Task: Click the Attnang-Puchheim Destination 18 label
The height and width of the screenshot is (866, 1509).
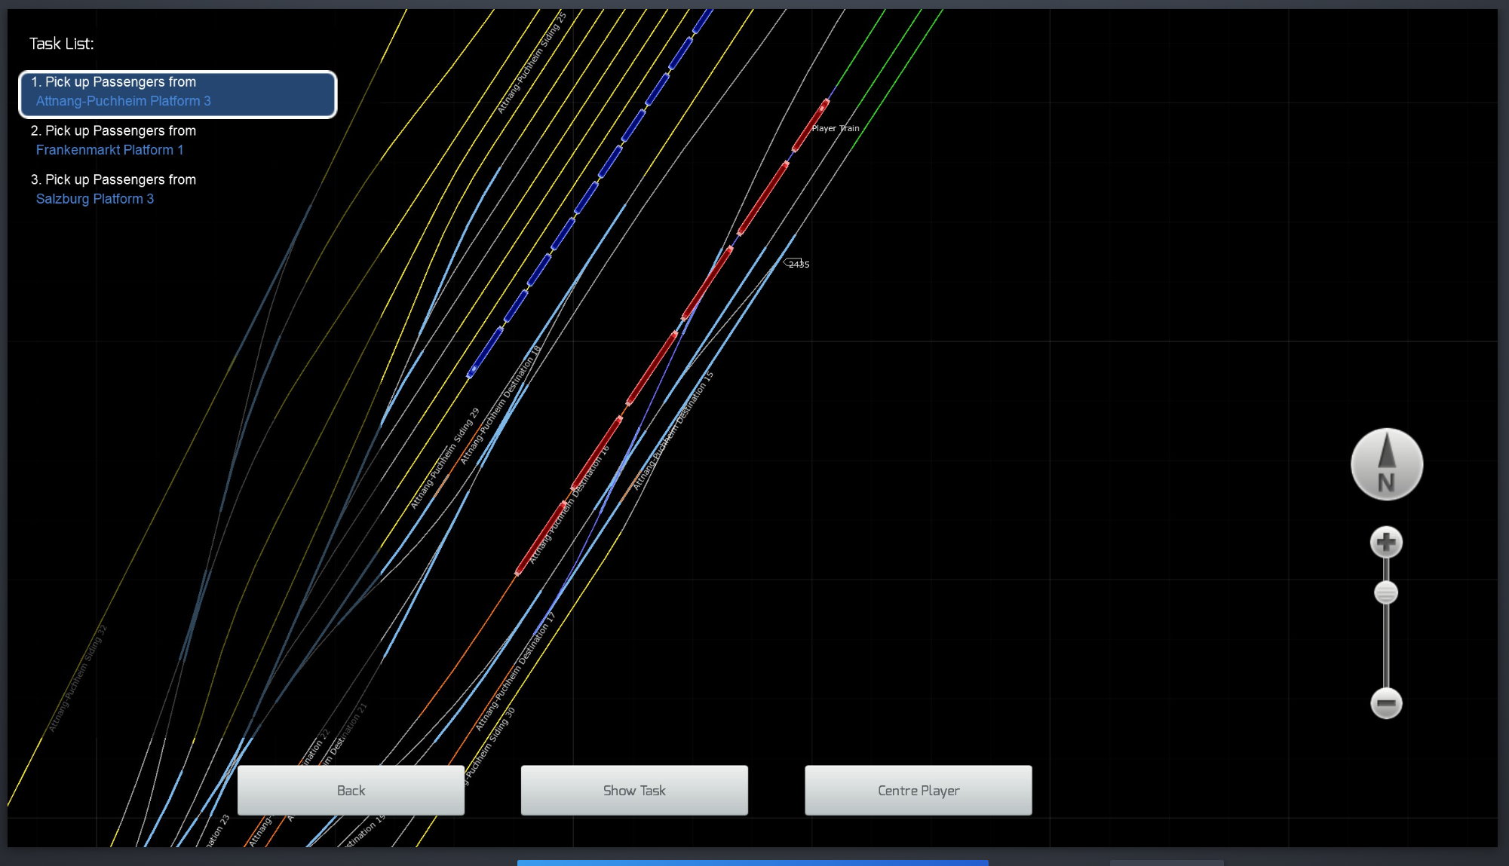Action: (x=500, y=405)
